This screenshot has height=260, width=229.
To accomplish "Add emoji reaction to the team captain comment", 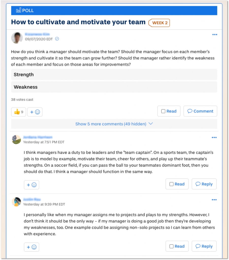I will pyautogui.click(x=32, y=185).
